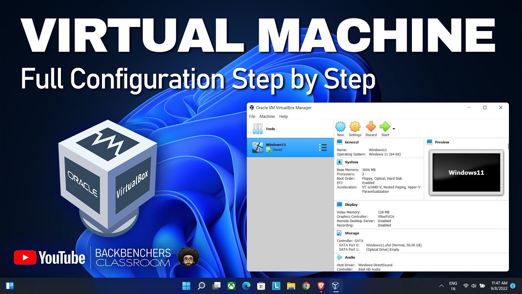Click the '128 MB' video memory value
Viewport: 522px width, 294px height.
click(383, 212)
